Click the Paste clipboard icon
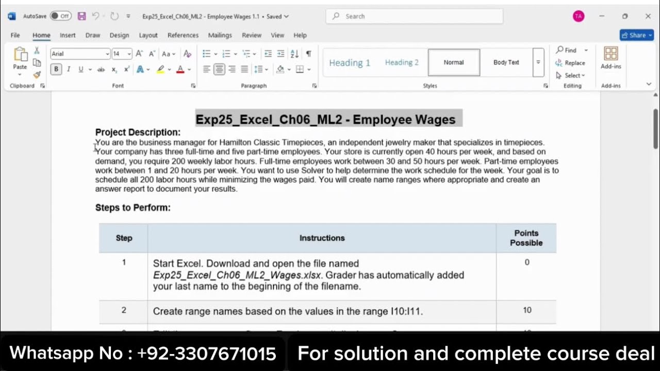The width and height of the screenshot is (660, 371). click(x=20, y=55)
